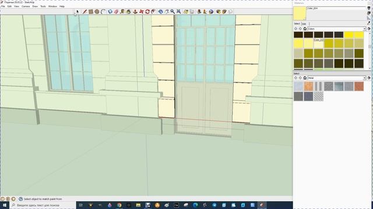373x209 pixels.
Task: Open Details menu beside Colors dropdown
Action: click(x=369, y=28)
